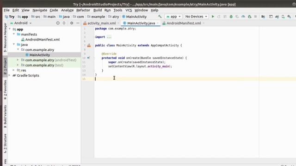Close the AndroidManifest.xml tab
The image size is (296, 166).
(x=203, y=23)
